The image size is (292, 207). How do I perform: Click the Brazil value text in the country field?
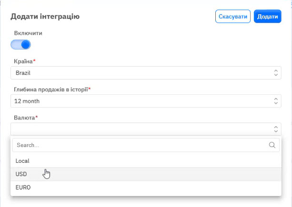point(23,73)
